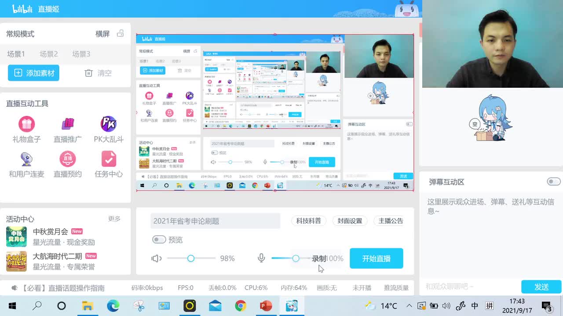This screenshot has height=316, width=563.
Task: Click the stream title field 2021年省考申论刷题
Action: 215,221
